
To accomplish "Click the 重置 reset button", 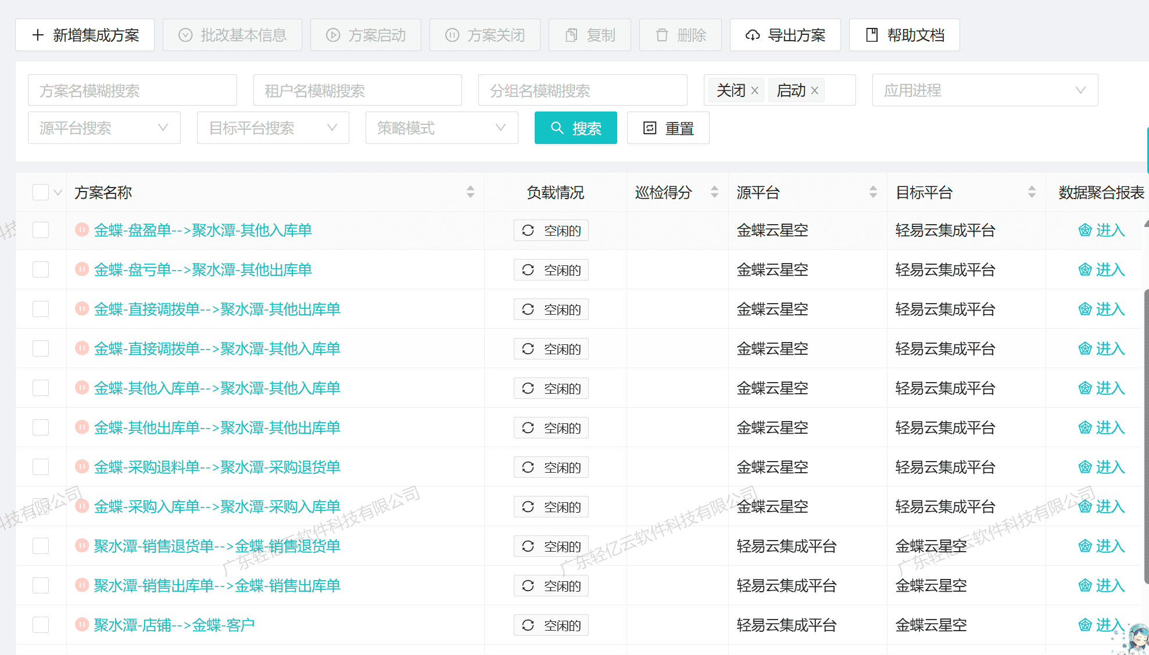I will coord(668,128).
